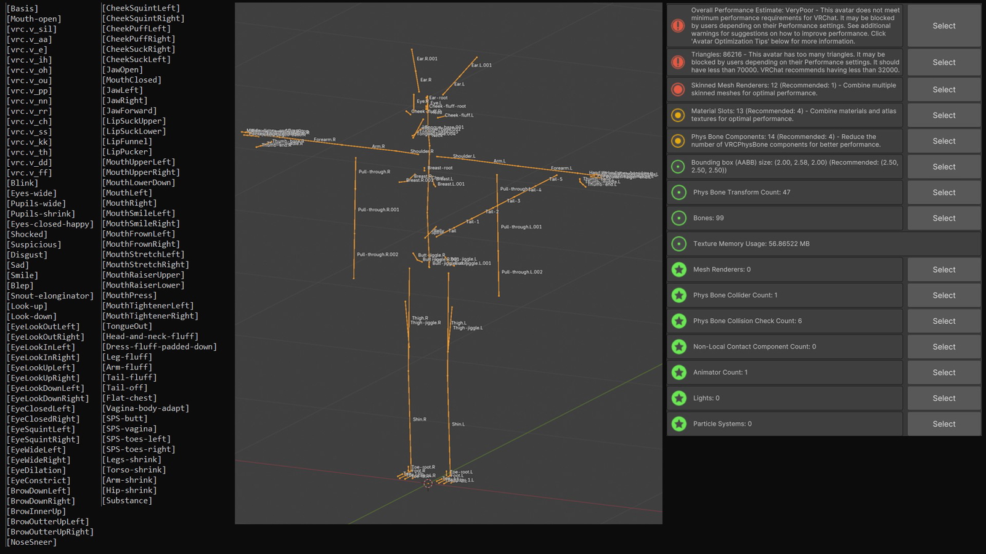Click the red circle icon for Skinned Mesh Renderers
Screen dimensions: 986x554
tap(678, 89)
